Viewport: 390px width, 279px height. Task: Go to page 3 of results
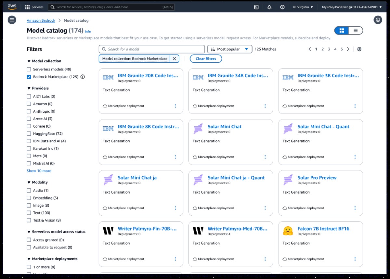(x=329, y=49)
